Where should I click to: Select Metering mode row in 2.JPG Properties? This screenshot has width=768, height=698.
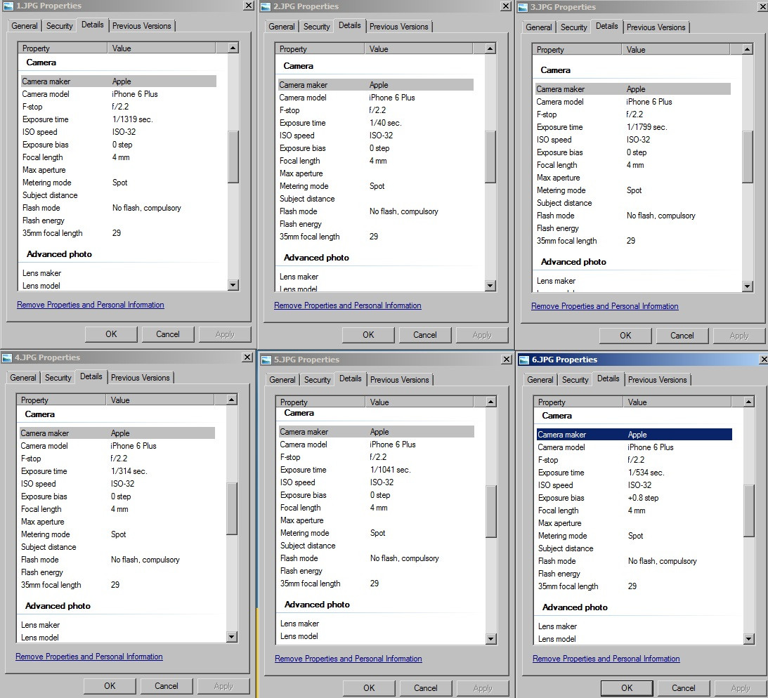click(x=376, y=186)
